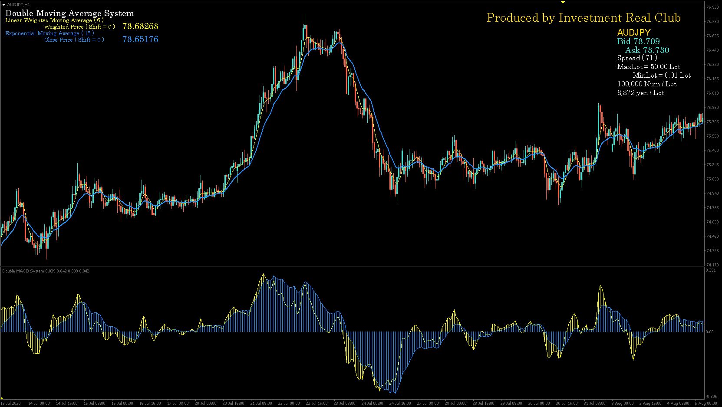
Task: Click the '23 Jul 08:00' time axis label
Action: [344, 404]
